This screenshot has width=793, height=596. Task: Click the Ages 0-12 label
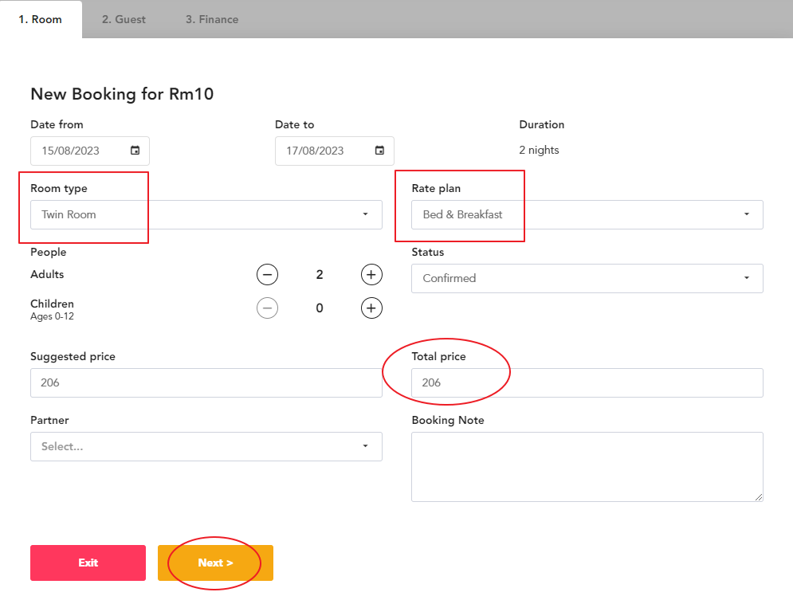point(52,316)
